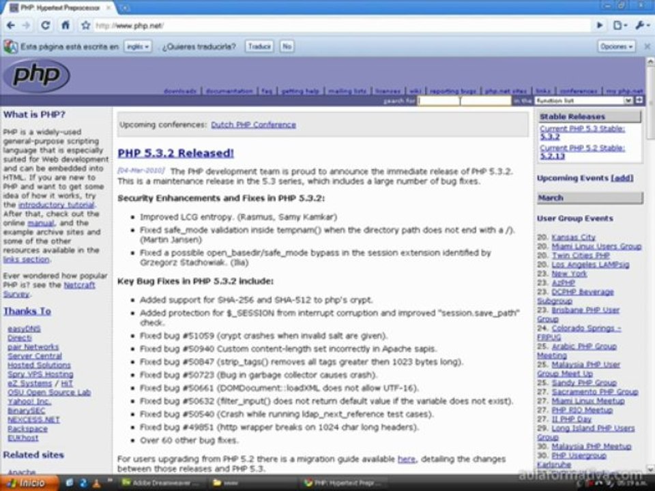Open the 'function list' search scope dropdown
655x491 pixels.
click(x=584, y=100)
